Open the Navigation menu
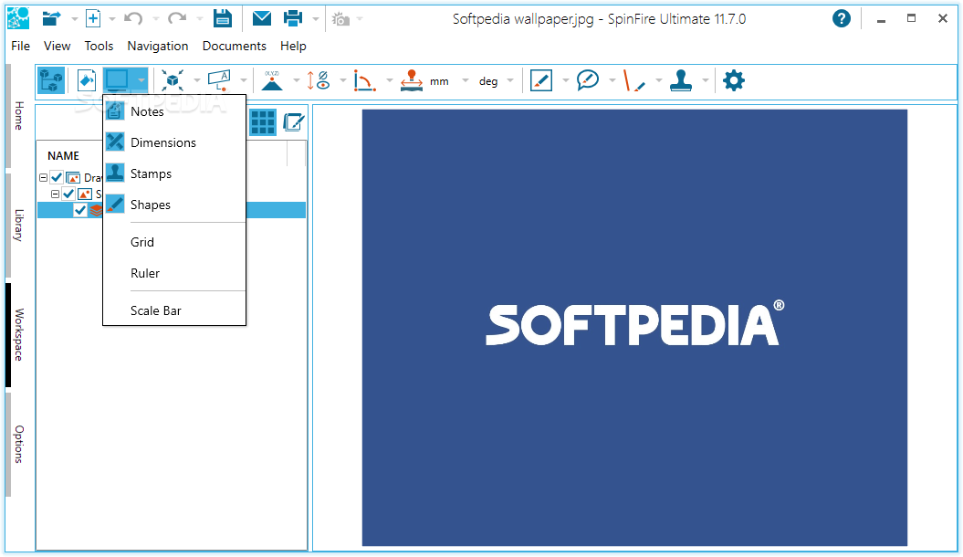963x557 pixels. 158,46
